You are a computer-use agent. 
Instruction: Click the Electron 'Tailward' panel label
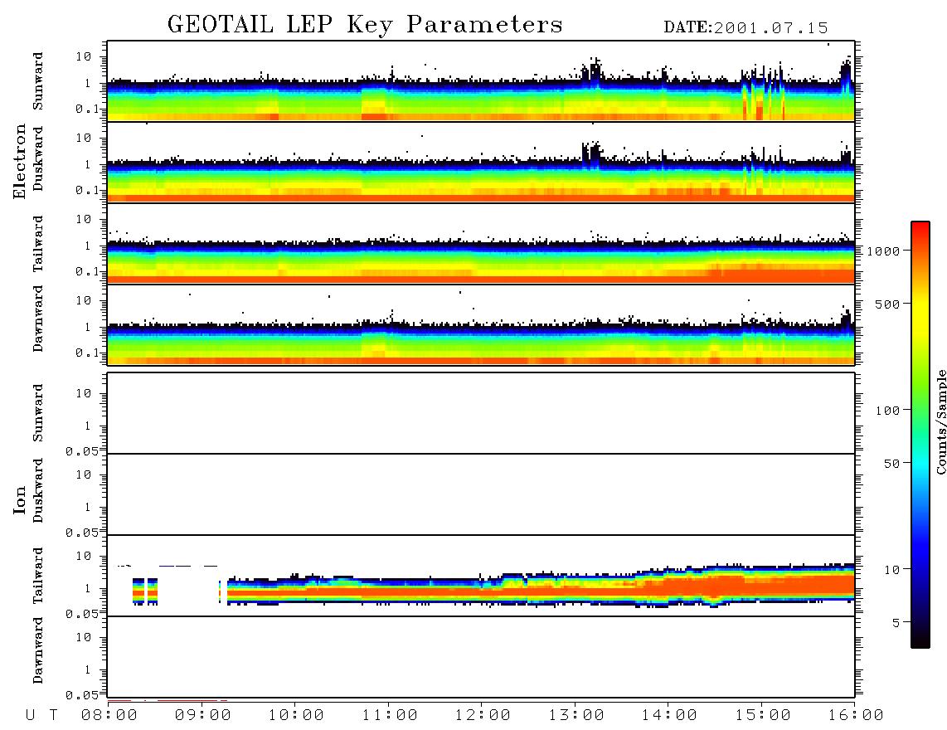[x=38, y=244]
